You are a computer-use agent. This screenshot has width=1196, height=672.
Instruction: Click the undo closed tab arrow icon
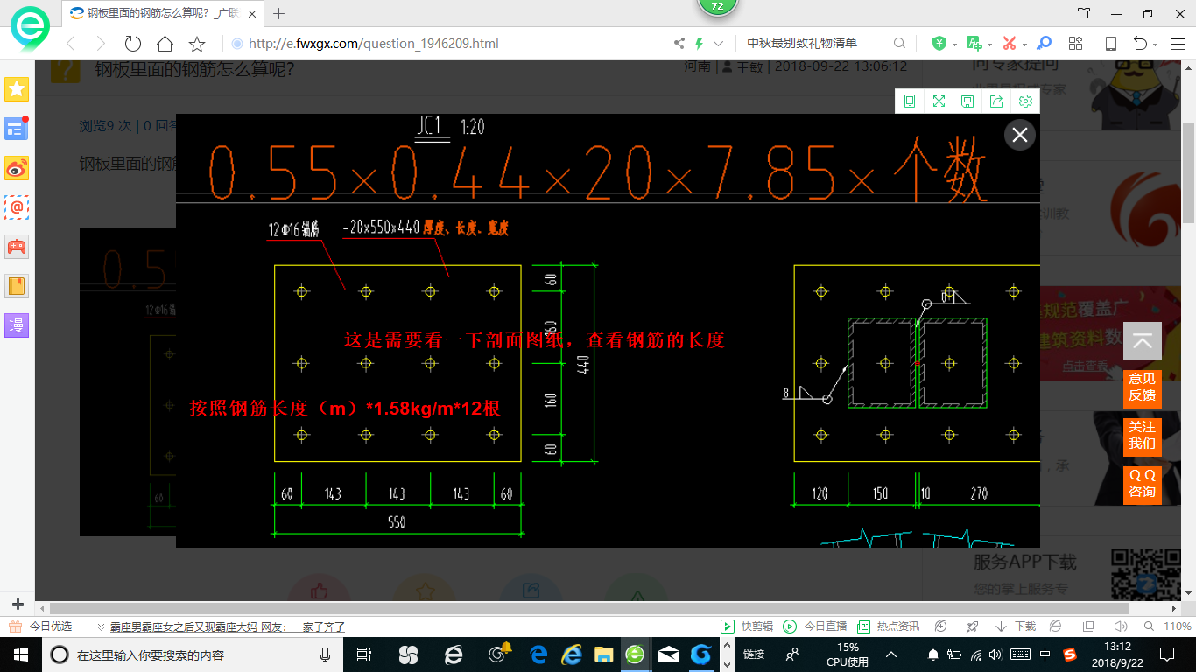1140,44
